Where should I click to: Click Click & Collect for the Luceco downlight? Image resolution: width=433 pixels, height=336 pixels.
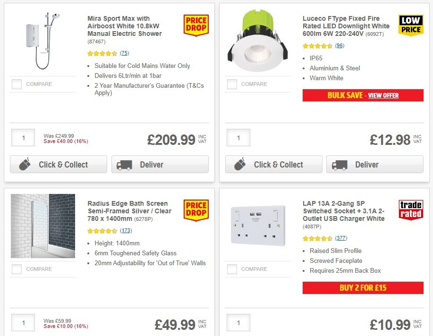coord(273,164)
